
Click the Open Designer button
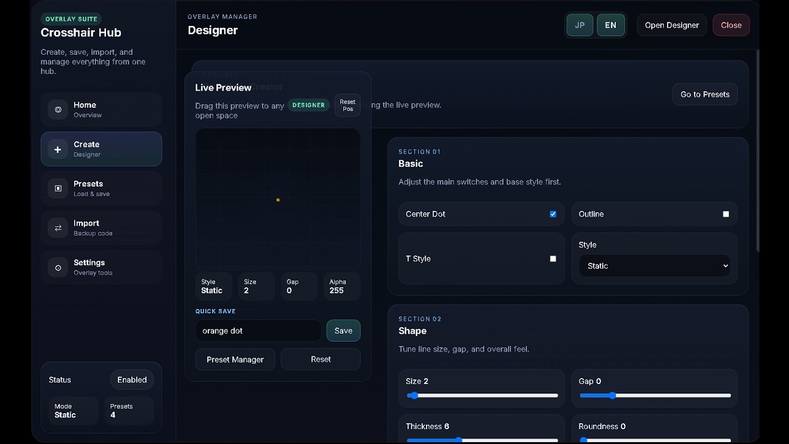[x=672, y=25]
